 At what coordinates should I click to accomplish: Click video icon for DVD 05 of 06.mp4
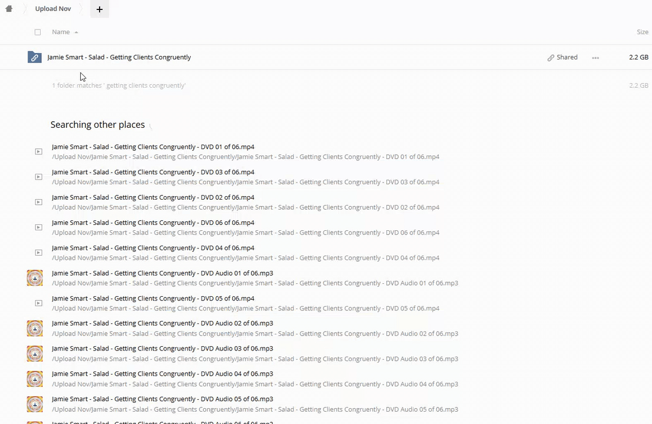point(38,303)
